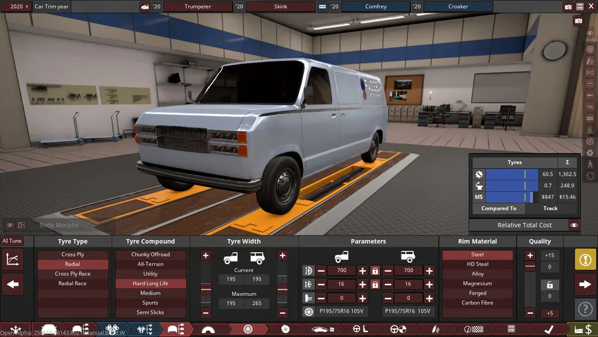Viewport: 598px width, 337px height.
Task: Decrease rear tyre width with minus button
Action: (x=282, y=313)
